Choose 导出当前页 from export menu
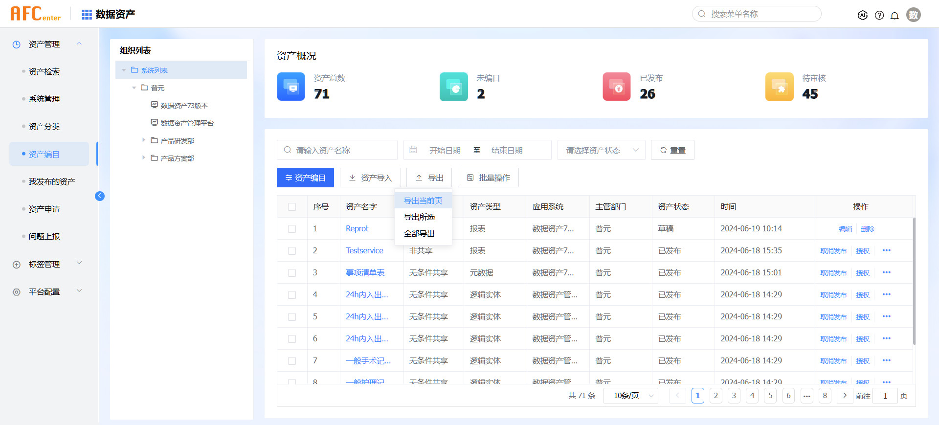This screenshot has height=425, width=939. [x=423, y=201]
